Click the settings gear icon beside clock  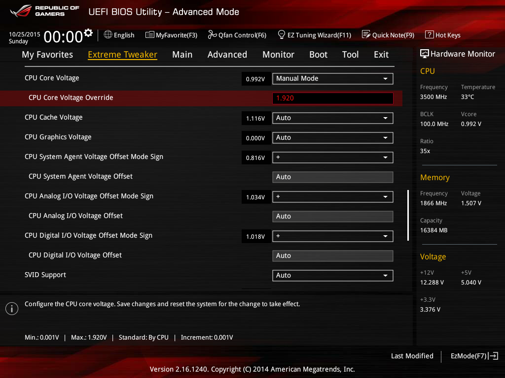click(88, 33)
